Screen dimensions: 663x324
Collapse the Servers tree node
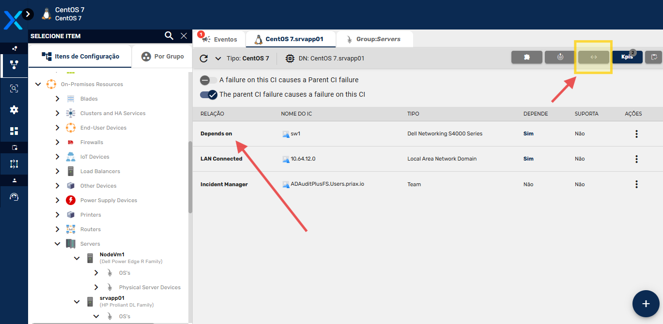[x=58, y=244]
